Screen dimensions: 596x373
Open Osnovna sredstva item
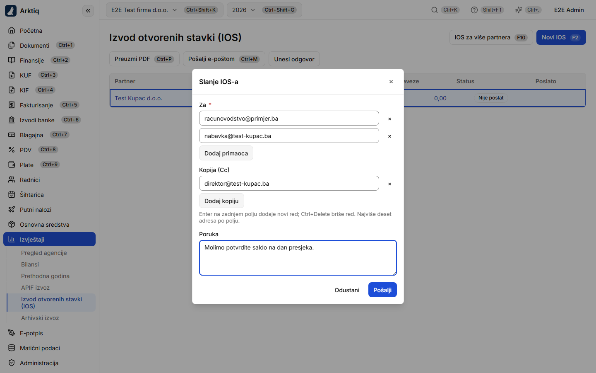tap(49, 225)
